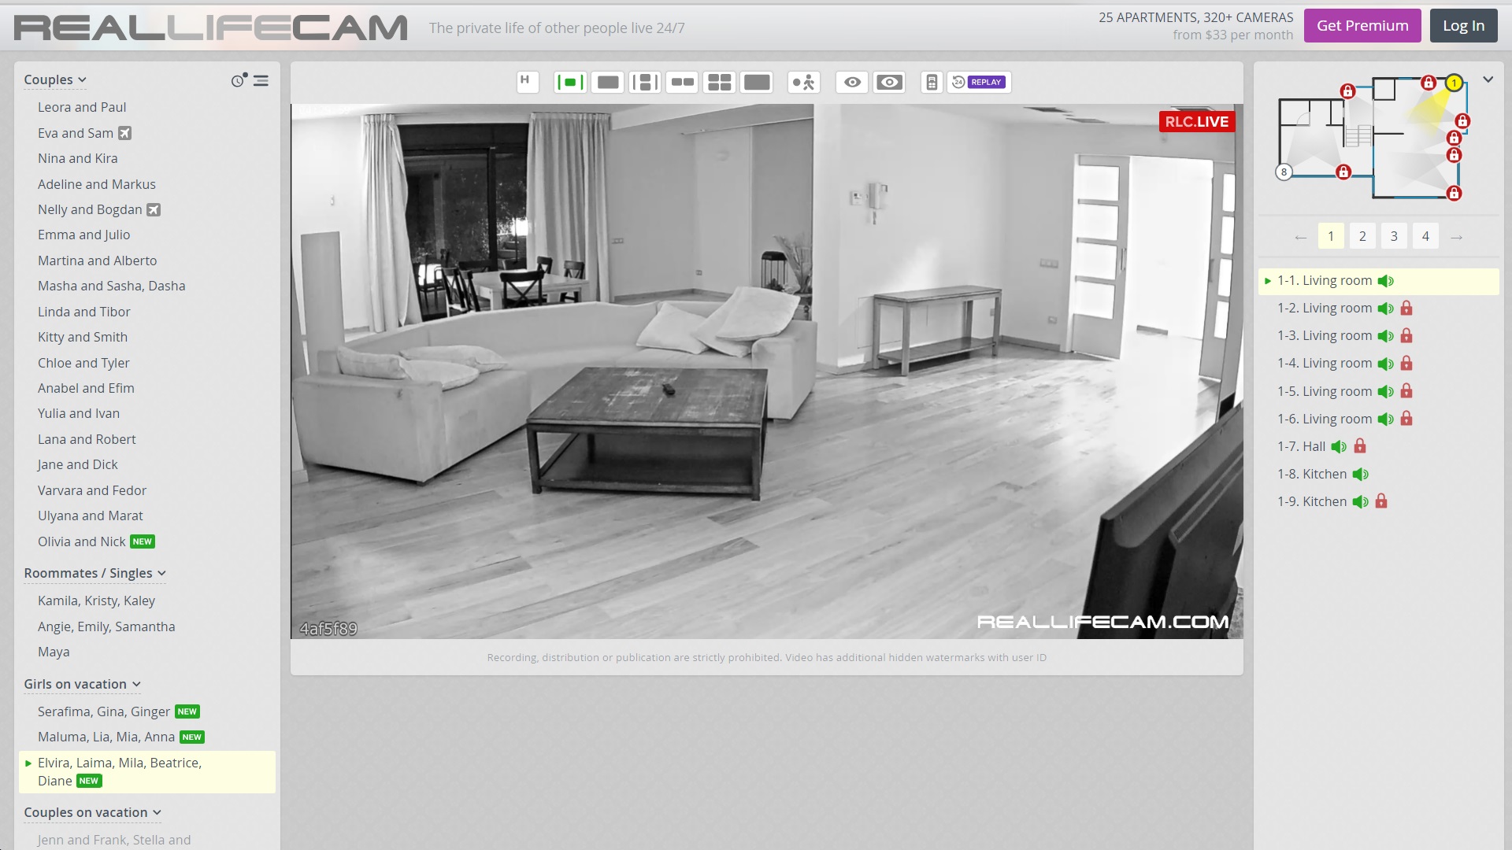Viewport: 1512px width, 850px height.
Task: Toggle sound icon for 1-5. Living room
Action: click(1386, 392)
